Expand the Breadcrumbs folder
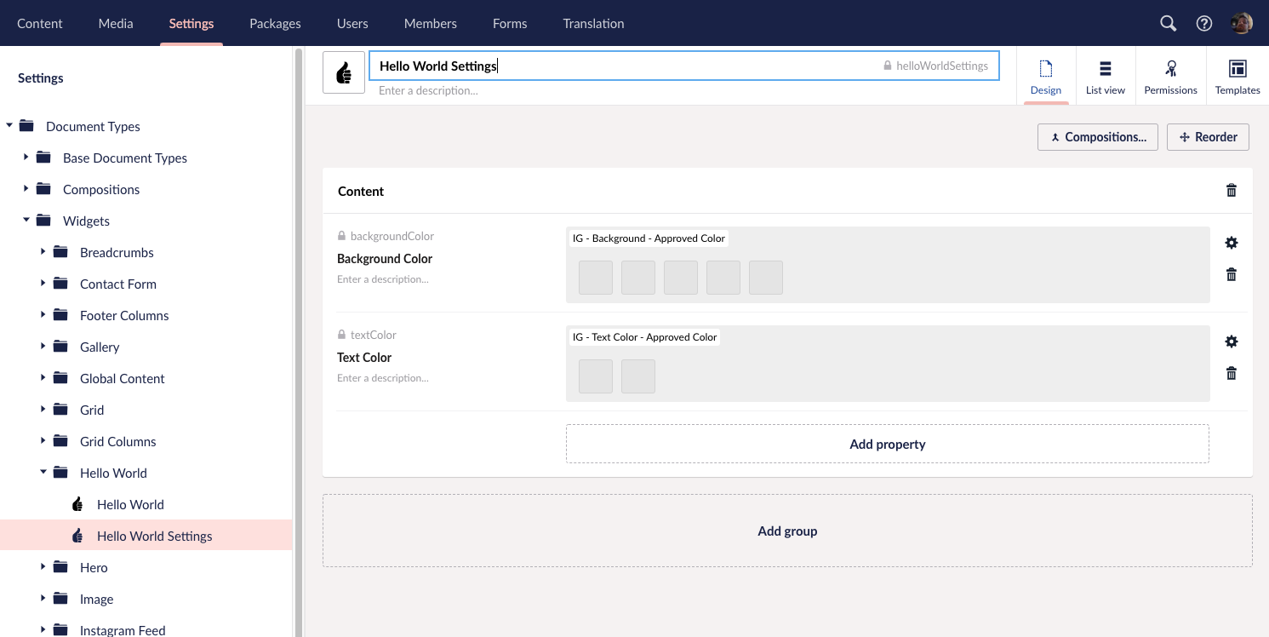This screenshot has height=637, width=1269. (x=43, y=252)
